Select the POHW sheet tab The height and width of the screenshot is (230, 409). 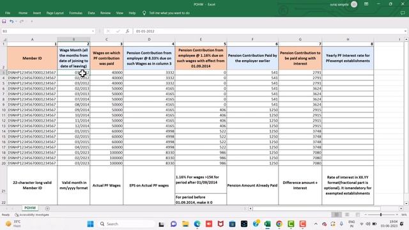30,208
